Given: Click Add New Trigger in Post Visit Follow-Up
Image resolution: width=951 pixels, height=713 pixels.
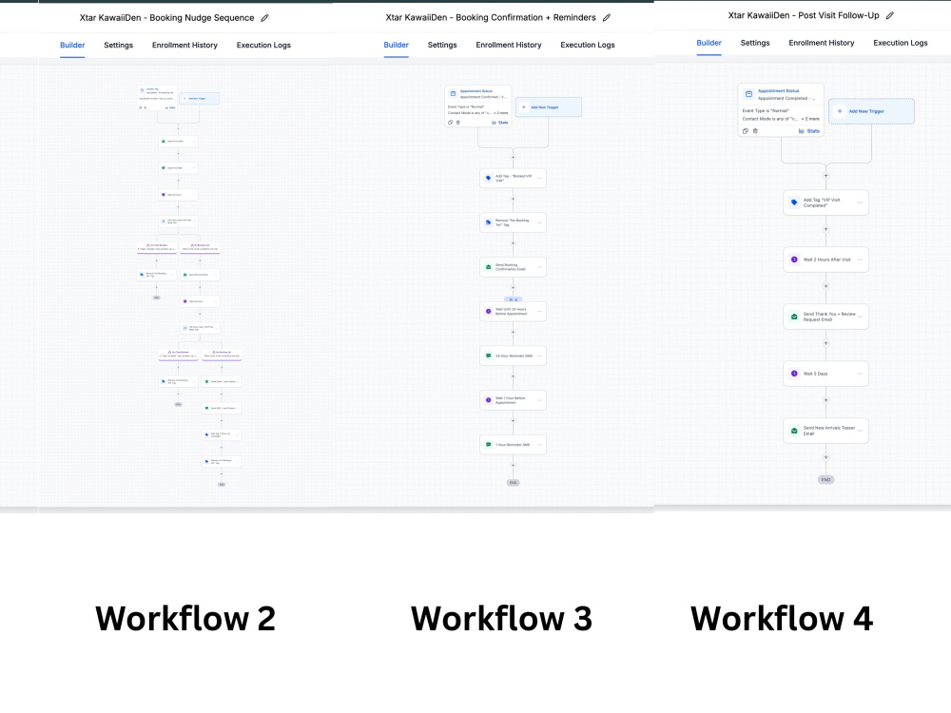Looking at the screenshot, I should tap(871, 111).
